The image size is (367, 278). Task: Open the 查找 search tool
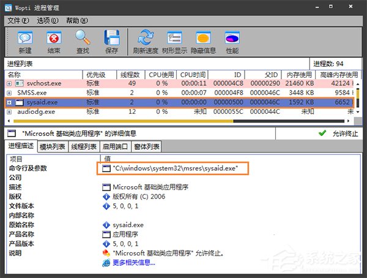(83, 37)
